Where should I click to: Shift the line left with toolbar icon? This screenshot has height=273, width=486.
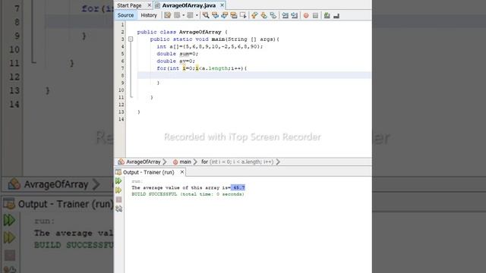pos(286,15)
